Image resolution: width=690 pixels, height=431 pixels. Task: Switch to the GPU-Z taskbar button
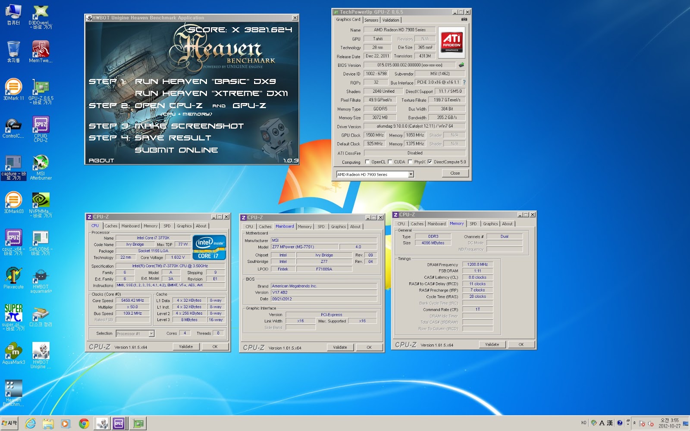[138, 424]
